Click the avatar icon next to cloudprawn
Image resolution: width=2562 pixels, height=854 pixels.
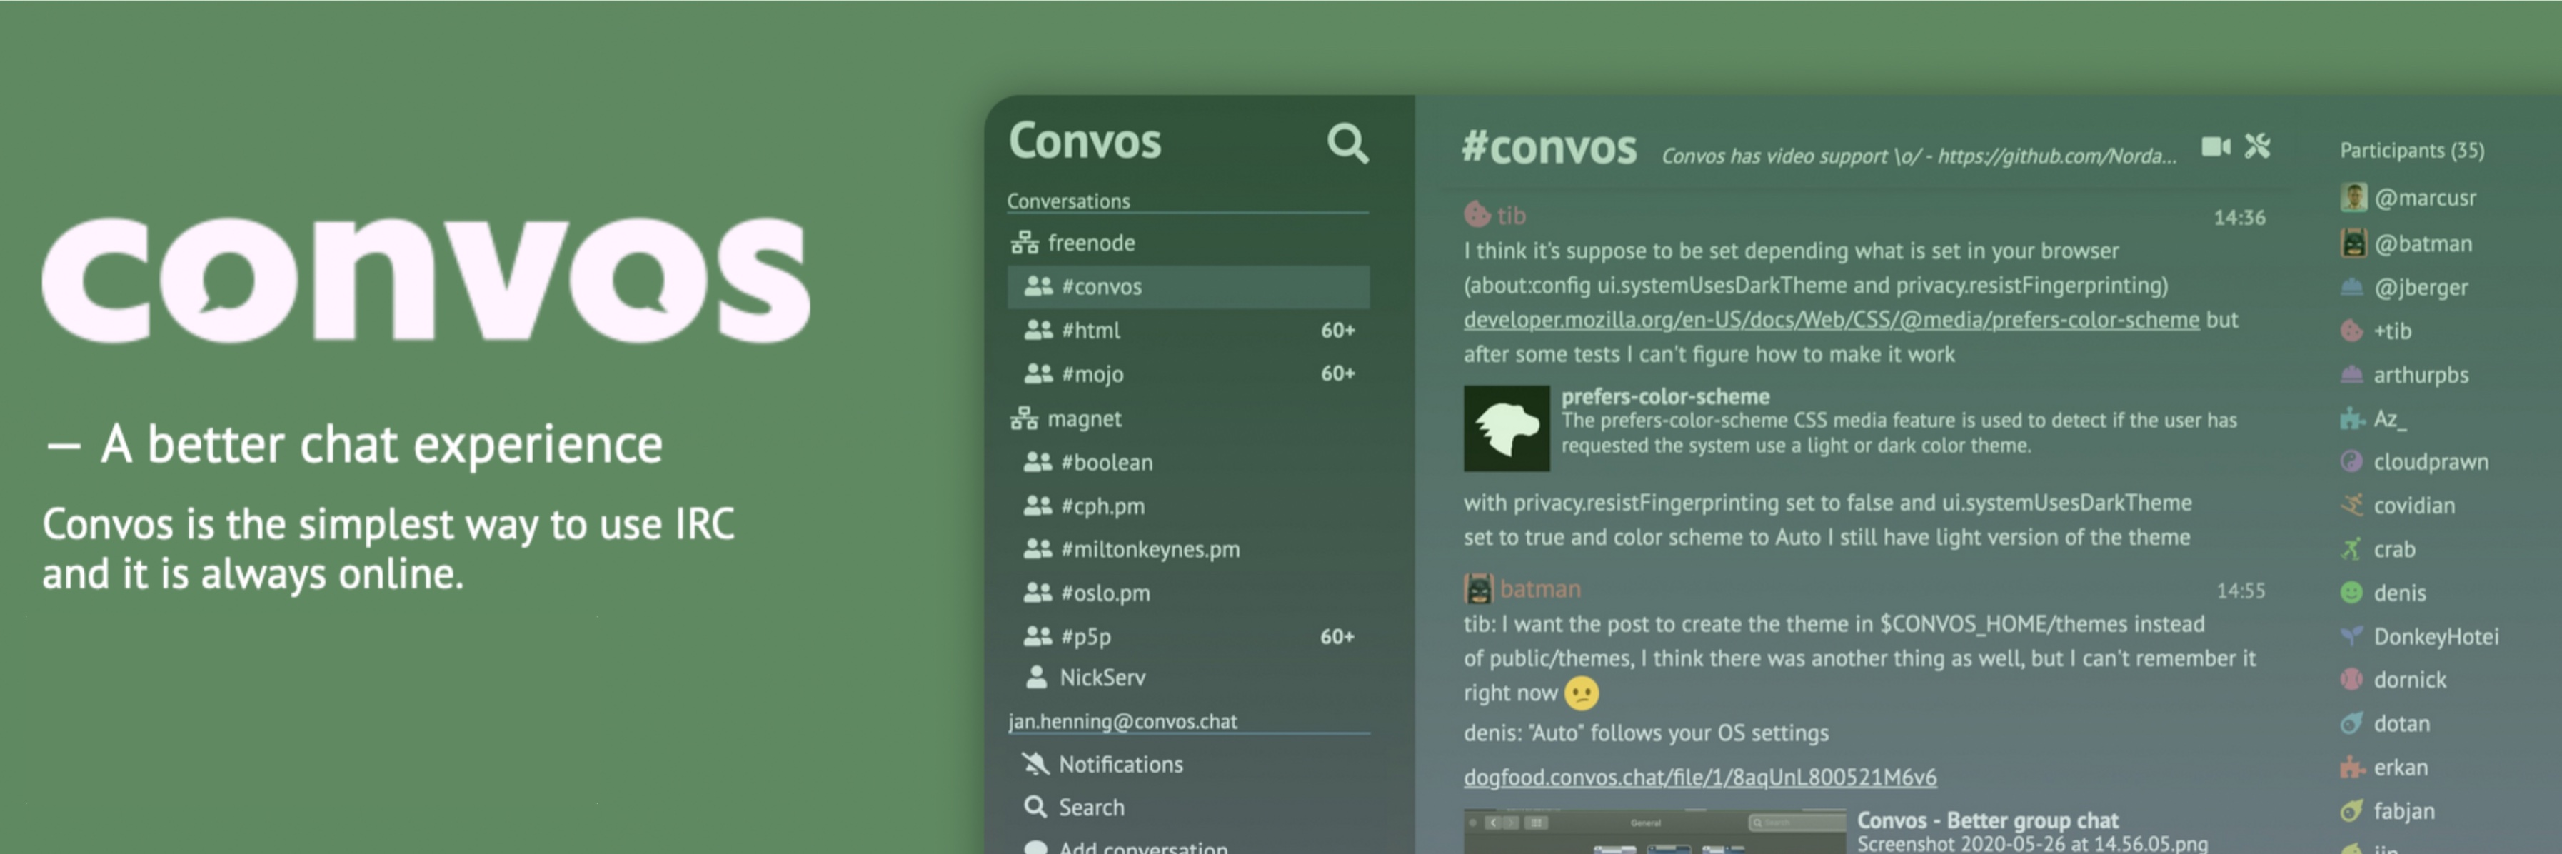coord(2351,461)
